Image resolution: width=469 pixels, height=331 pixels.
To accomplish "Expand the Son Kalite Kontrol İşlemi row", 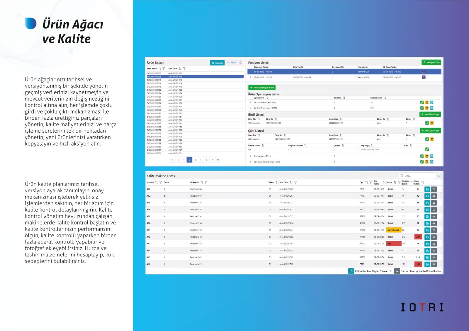I will (x=250, y=162).
